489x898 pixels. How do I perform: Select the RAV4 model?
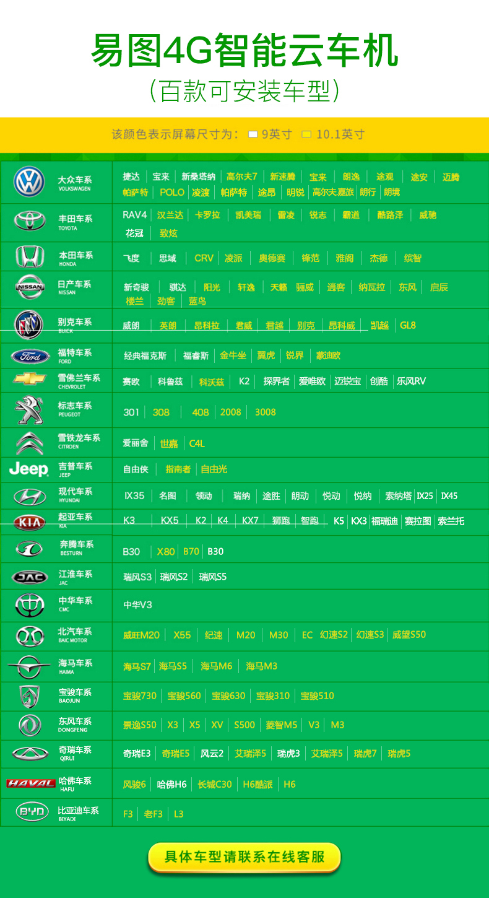(x=135, y=215)
